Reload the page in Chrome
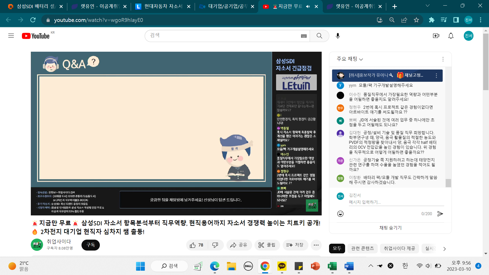The height and width of the screenshot is (275, 489). tap(33, 20)
